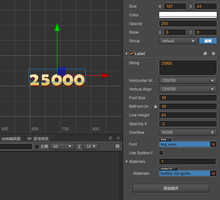The image size is (220, 200).
Task: Click the console pop-out window icon
Action: (110, 138)
